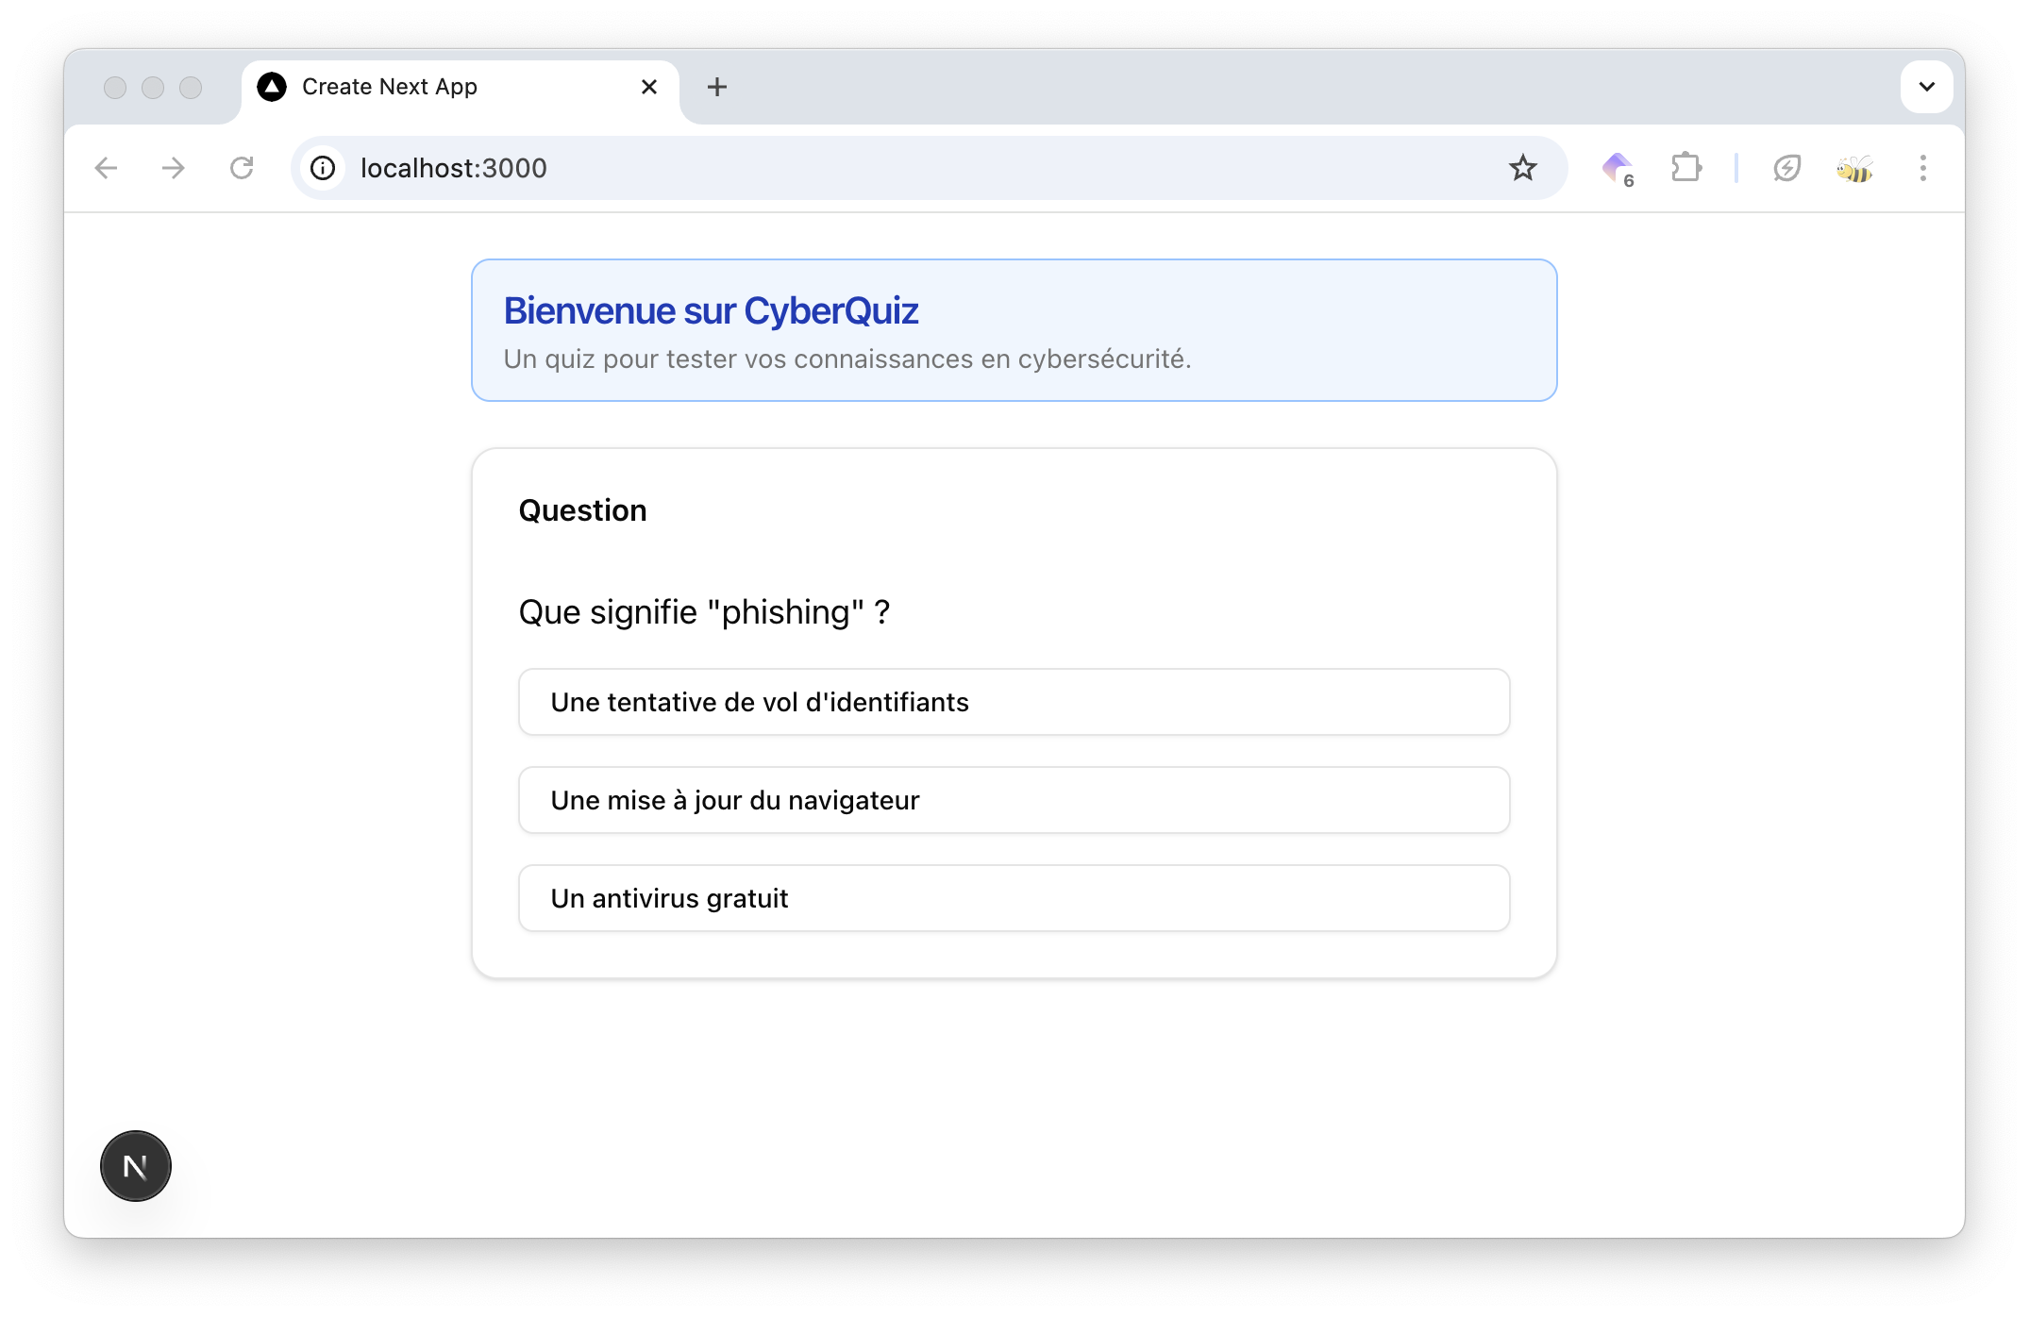
Task: Open the Extensions puzzle icon
Action: tap(1685, 168)
